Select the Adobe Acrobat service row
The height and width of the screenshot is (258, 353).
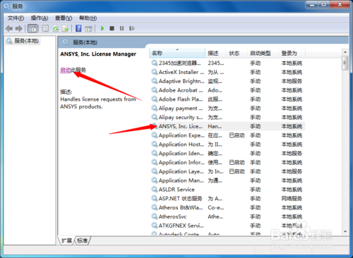tap(227, 90)
